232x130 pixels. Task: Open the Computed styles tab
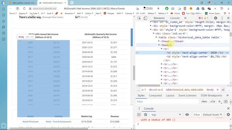click(155, 95)
